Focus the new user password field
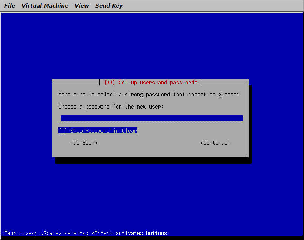Viewport: 304px width, 240px height. (x=151, y=118)
